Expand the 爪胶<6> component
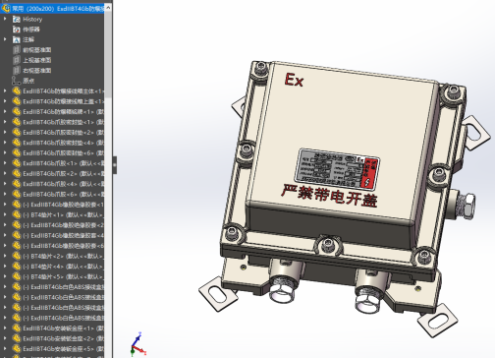 pyautogui.click(x=5, y=194)
